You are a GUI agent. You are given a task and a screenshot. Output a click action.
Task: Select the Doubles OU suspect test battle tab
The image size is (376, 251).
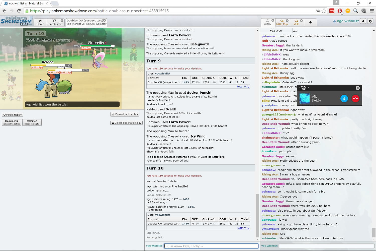tap(86, 22)
